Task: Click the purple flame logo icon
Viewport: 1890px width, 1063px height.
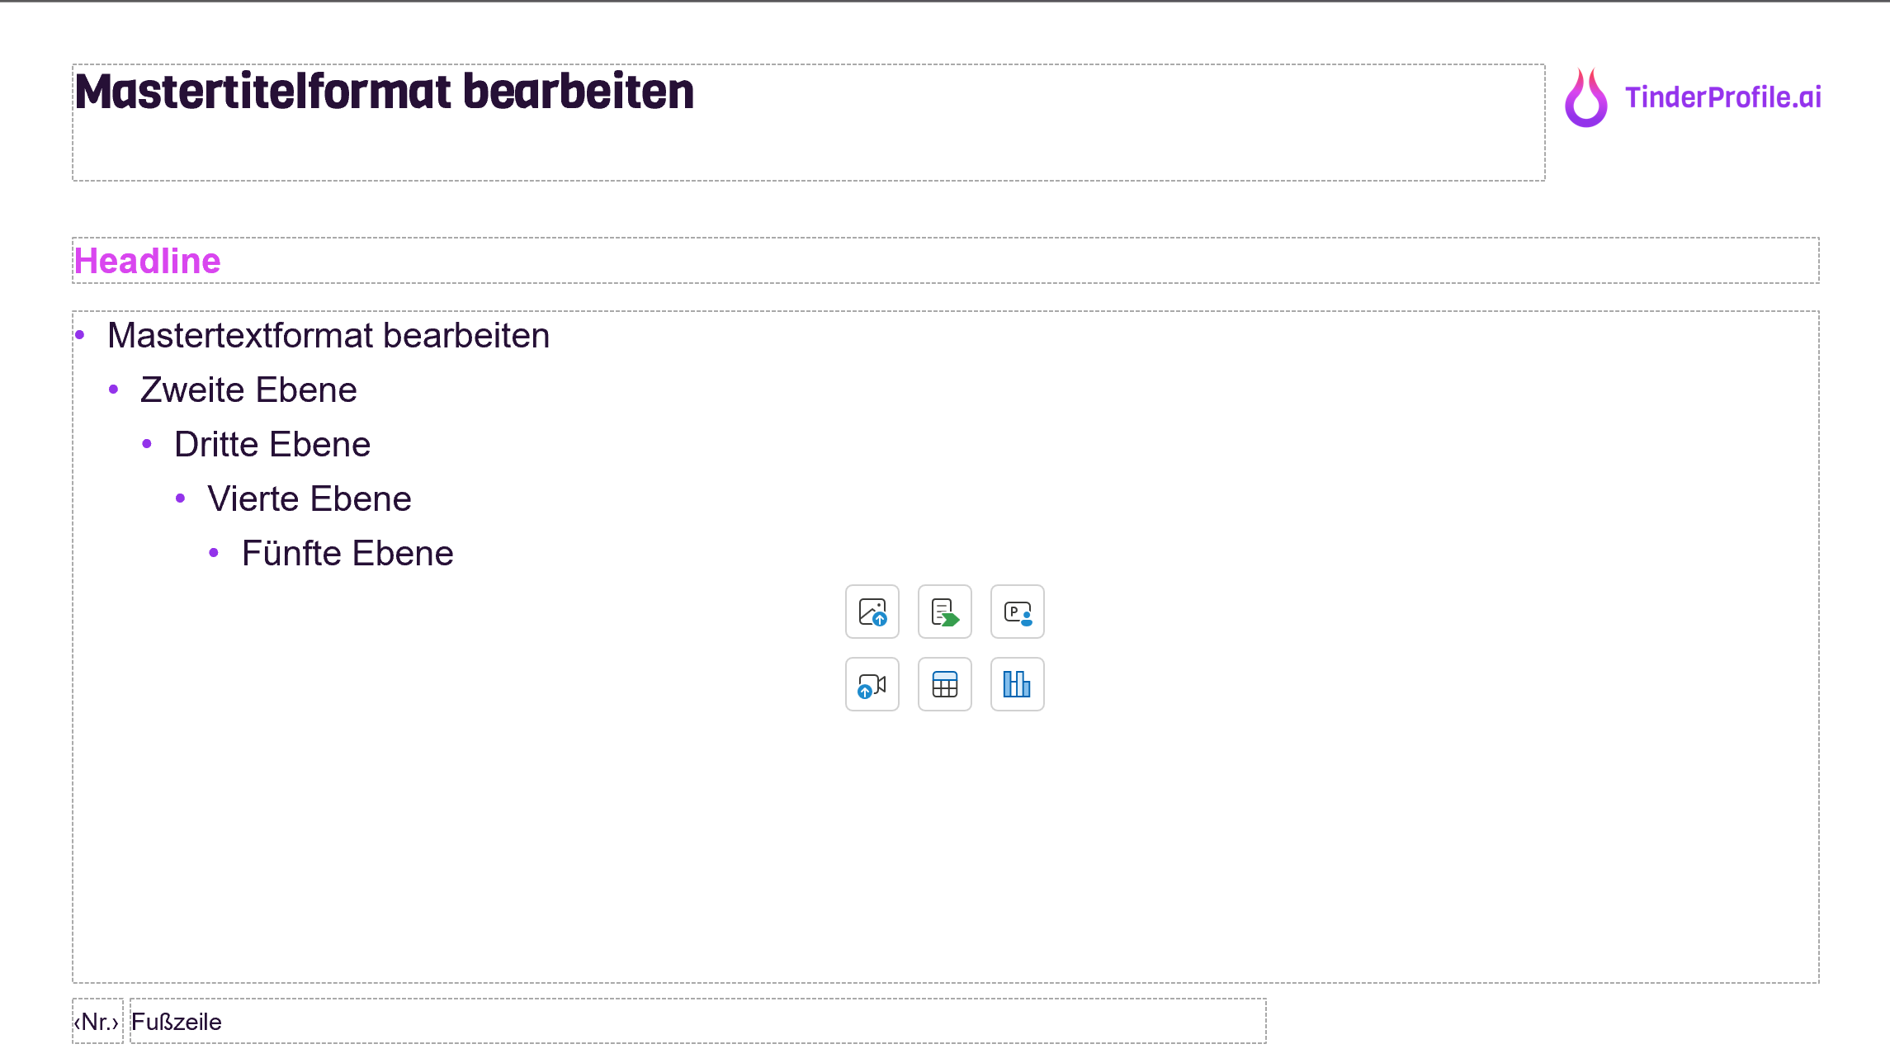Action: pos(1585,98)
